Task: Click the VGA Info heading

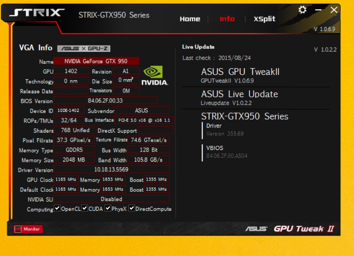Action: pyautogui.click(x=36, y=48)
